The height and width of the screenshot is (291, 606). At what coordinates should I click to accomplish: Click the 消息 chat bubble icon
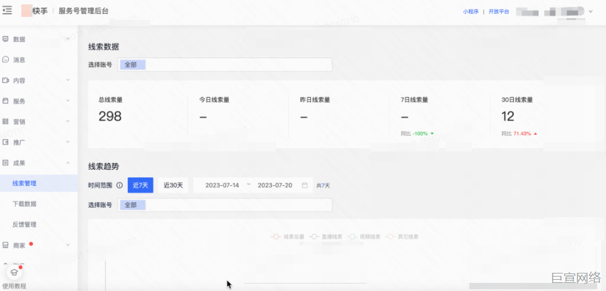6,59
